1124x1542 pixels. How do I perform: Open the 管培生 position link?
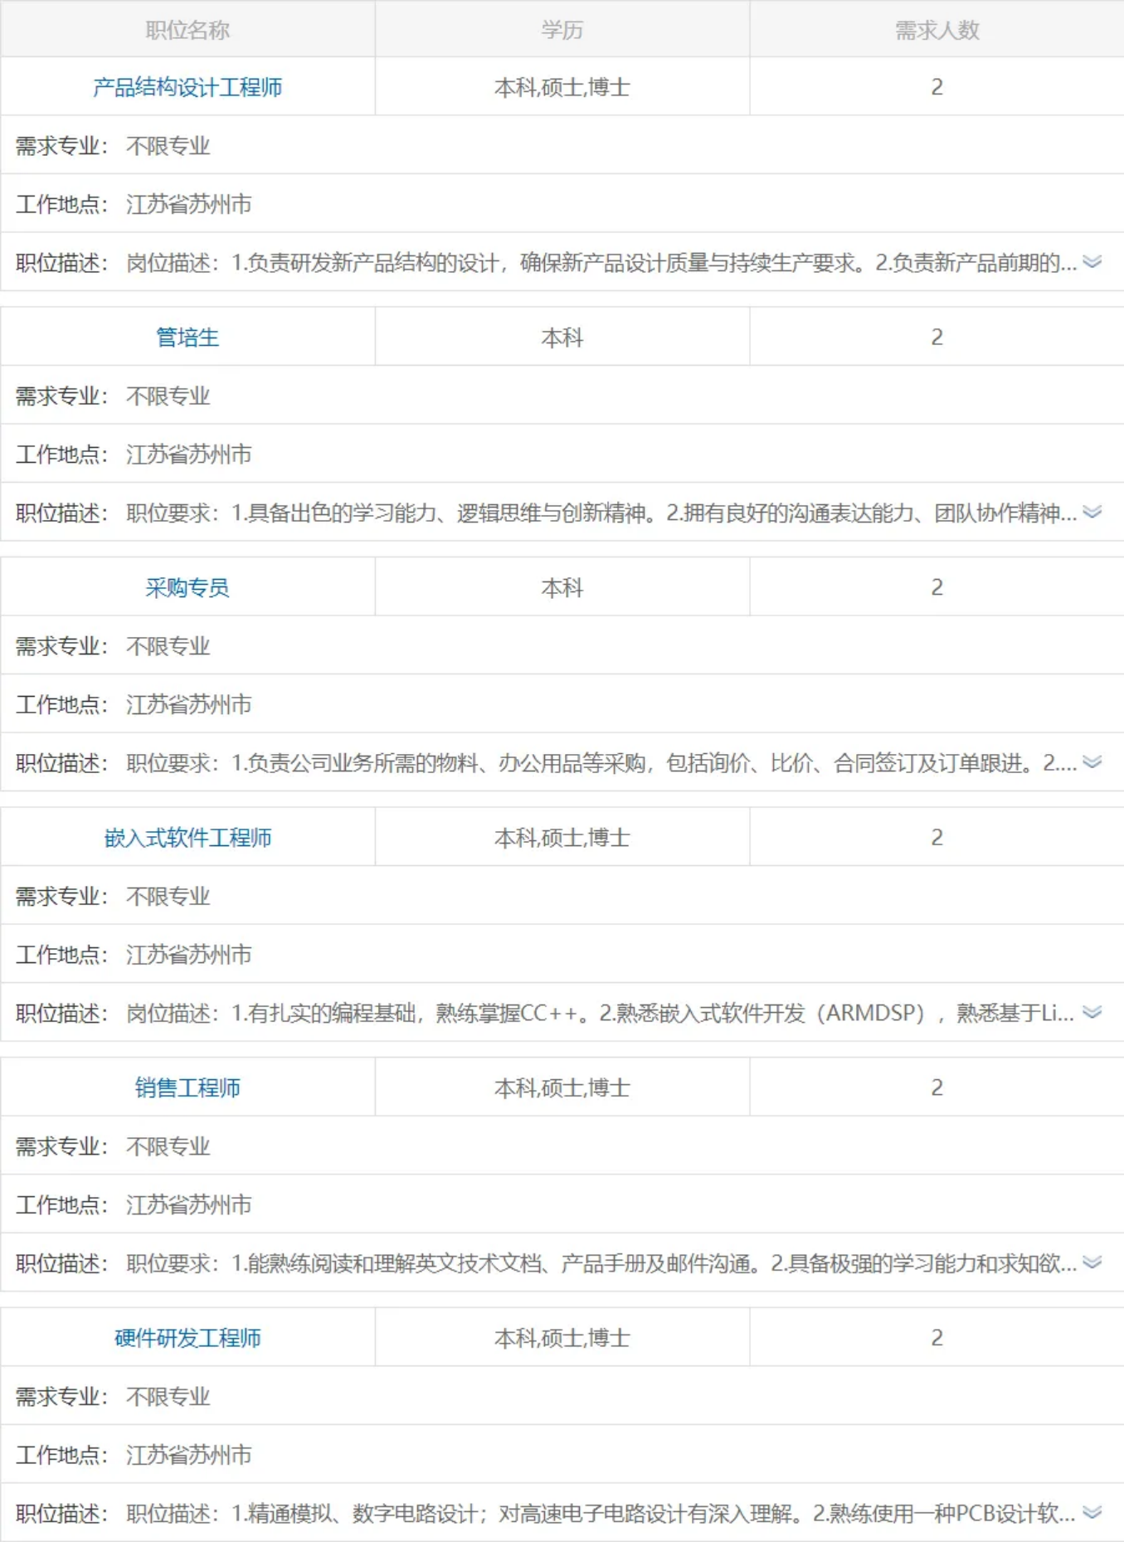(x=187, y=338)
